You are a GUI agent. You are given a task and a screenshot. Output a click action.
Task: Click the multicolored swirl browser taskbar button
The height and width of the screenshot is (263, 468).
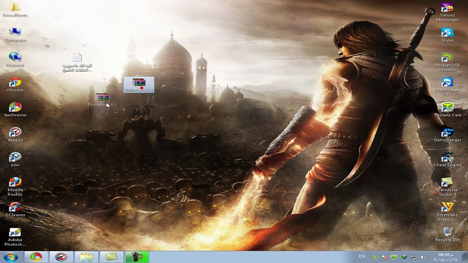tap(36, 257)
